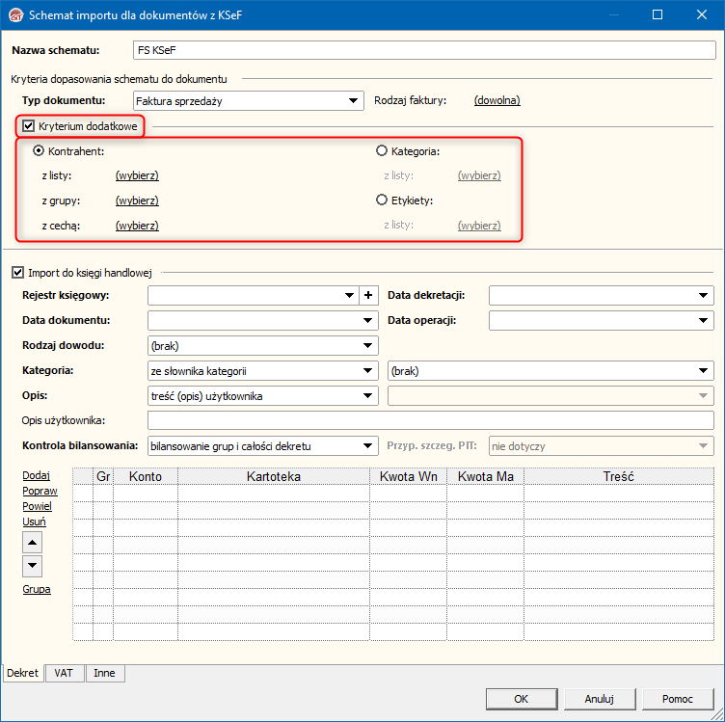Image resolution: width=725 pixels, height=722 pixels.
Task: Click the Dodaj link
Action: click(x=37, y=475)
